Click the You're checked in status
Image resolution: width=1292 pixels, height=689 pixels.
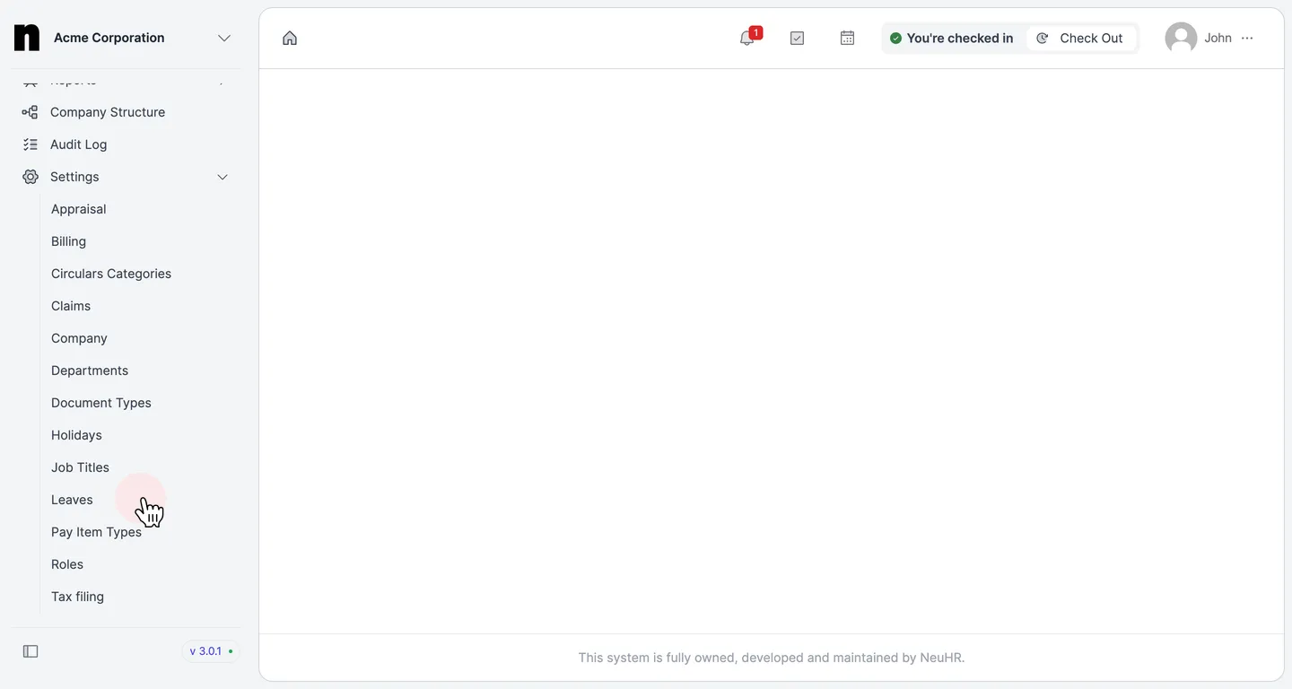coord(951,38)
